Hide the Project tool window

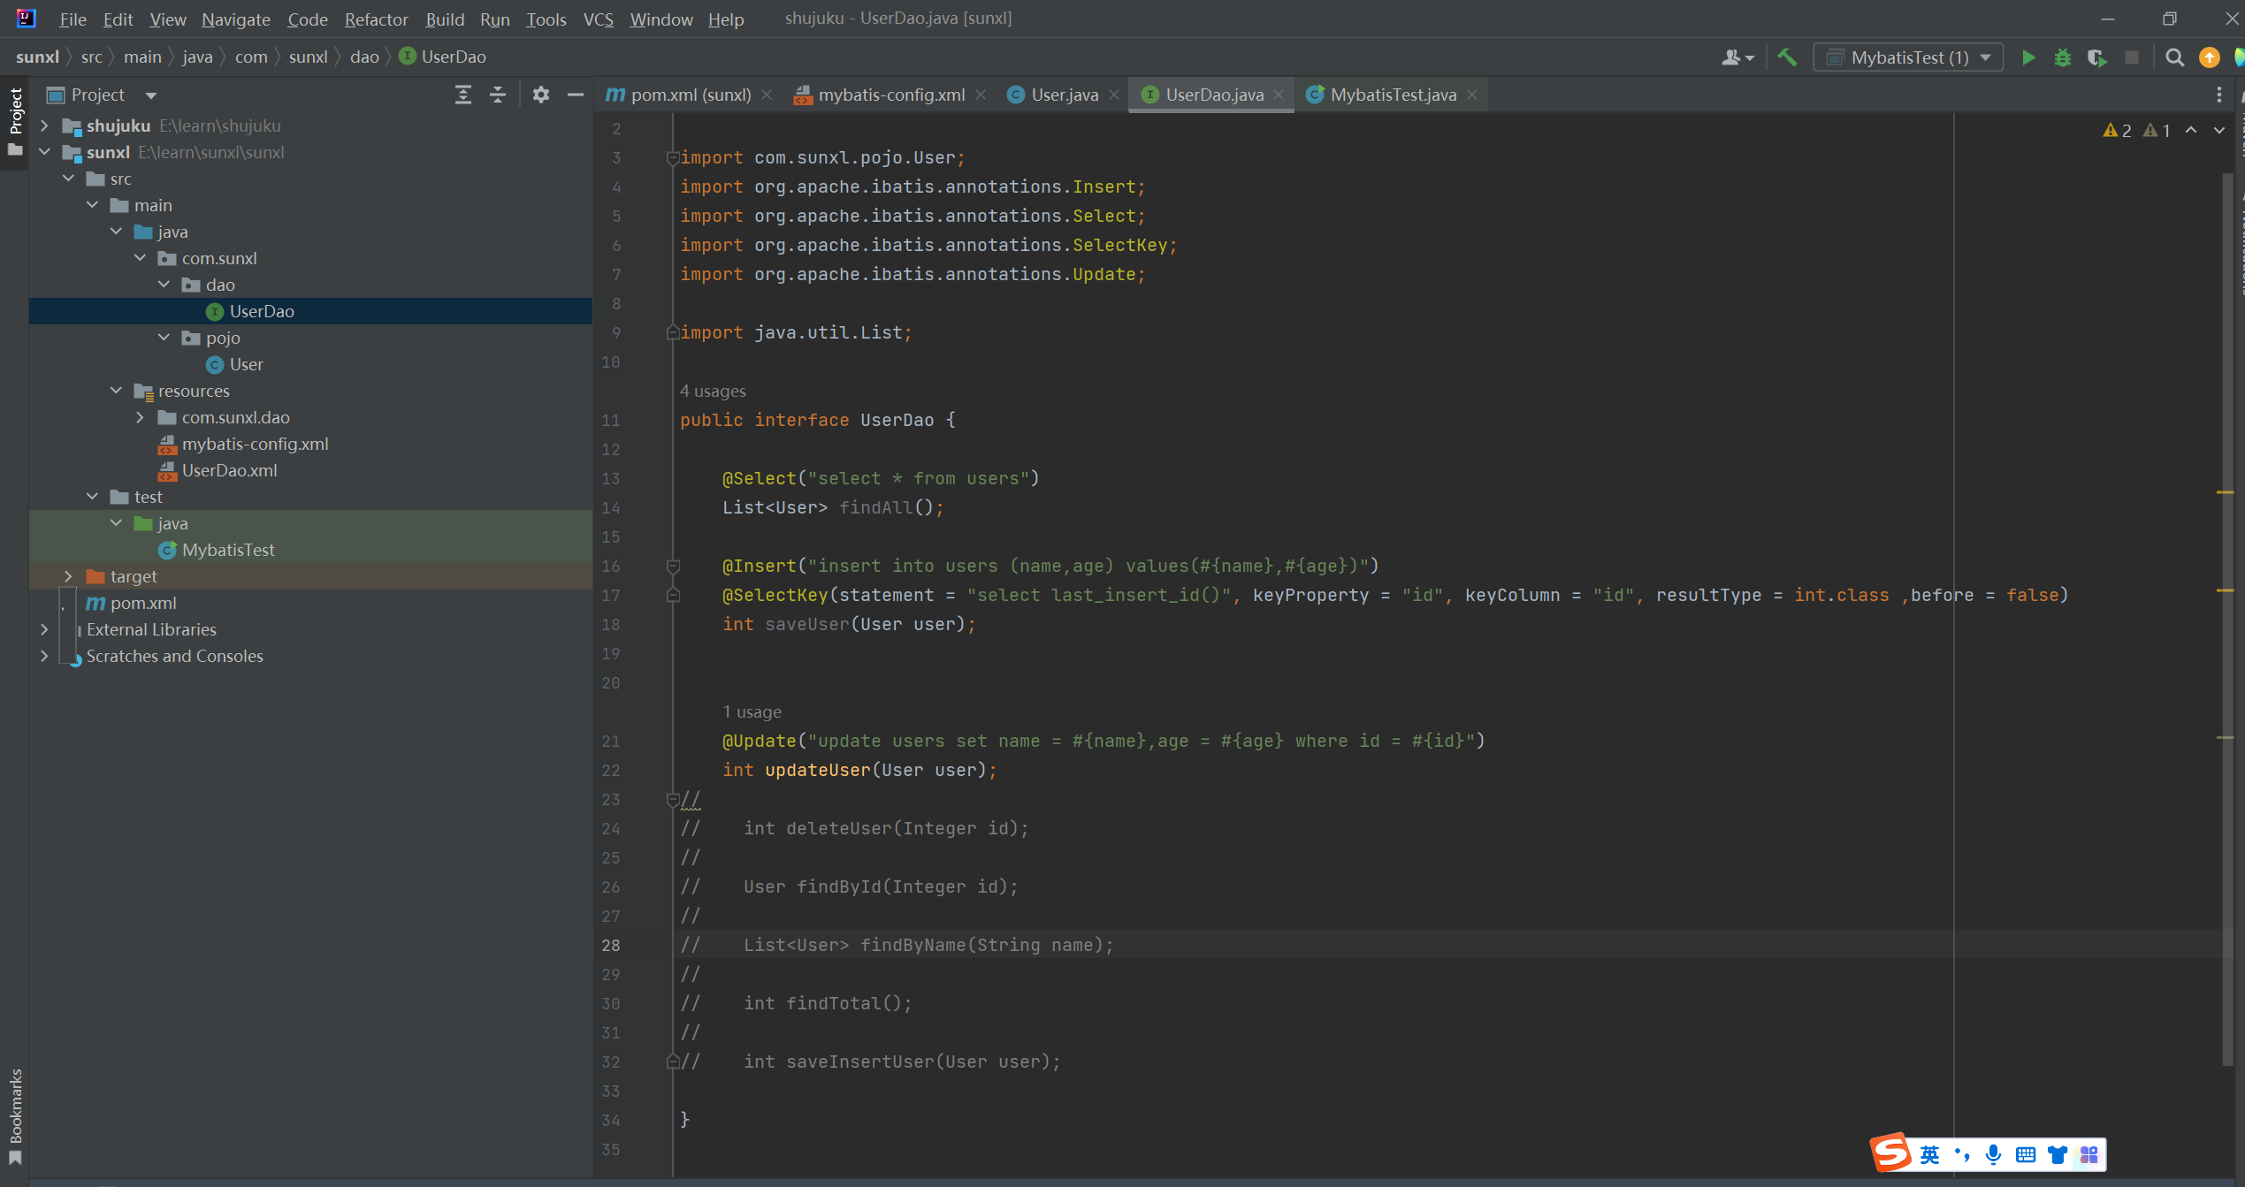click(576, 95)
